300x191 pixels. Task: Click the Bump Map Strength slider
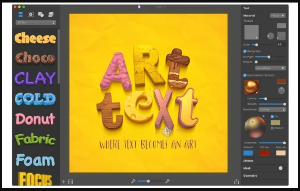point(270,57)
